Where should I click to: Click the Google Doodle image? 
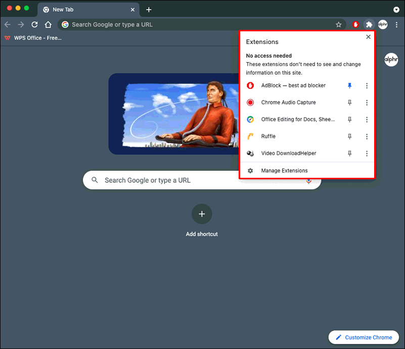pos(173,114)
